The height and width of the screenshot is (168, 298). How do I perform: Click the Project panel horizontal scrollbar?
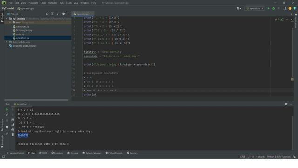point(36,100)
